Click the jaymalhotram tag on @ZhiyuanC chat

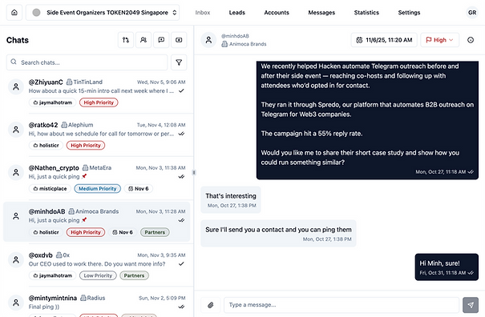[x=53, y=102]
